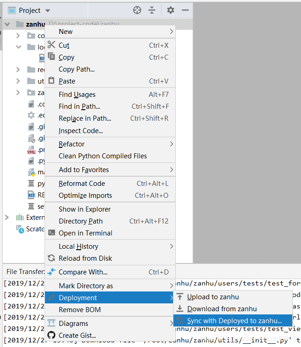This screenshot has height=347, width=301.
Task: Select Optimize Imports
Action: click(110, 196)
